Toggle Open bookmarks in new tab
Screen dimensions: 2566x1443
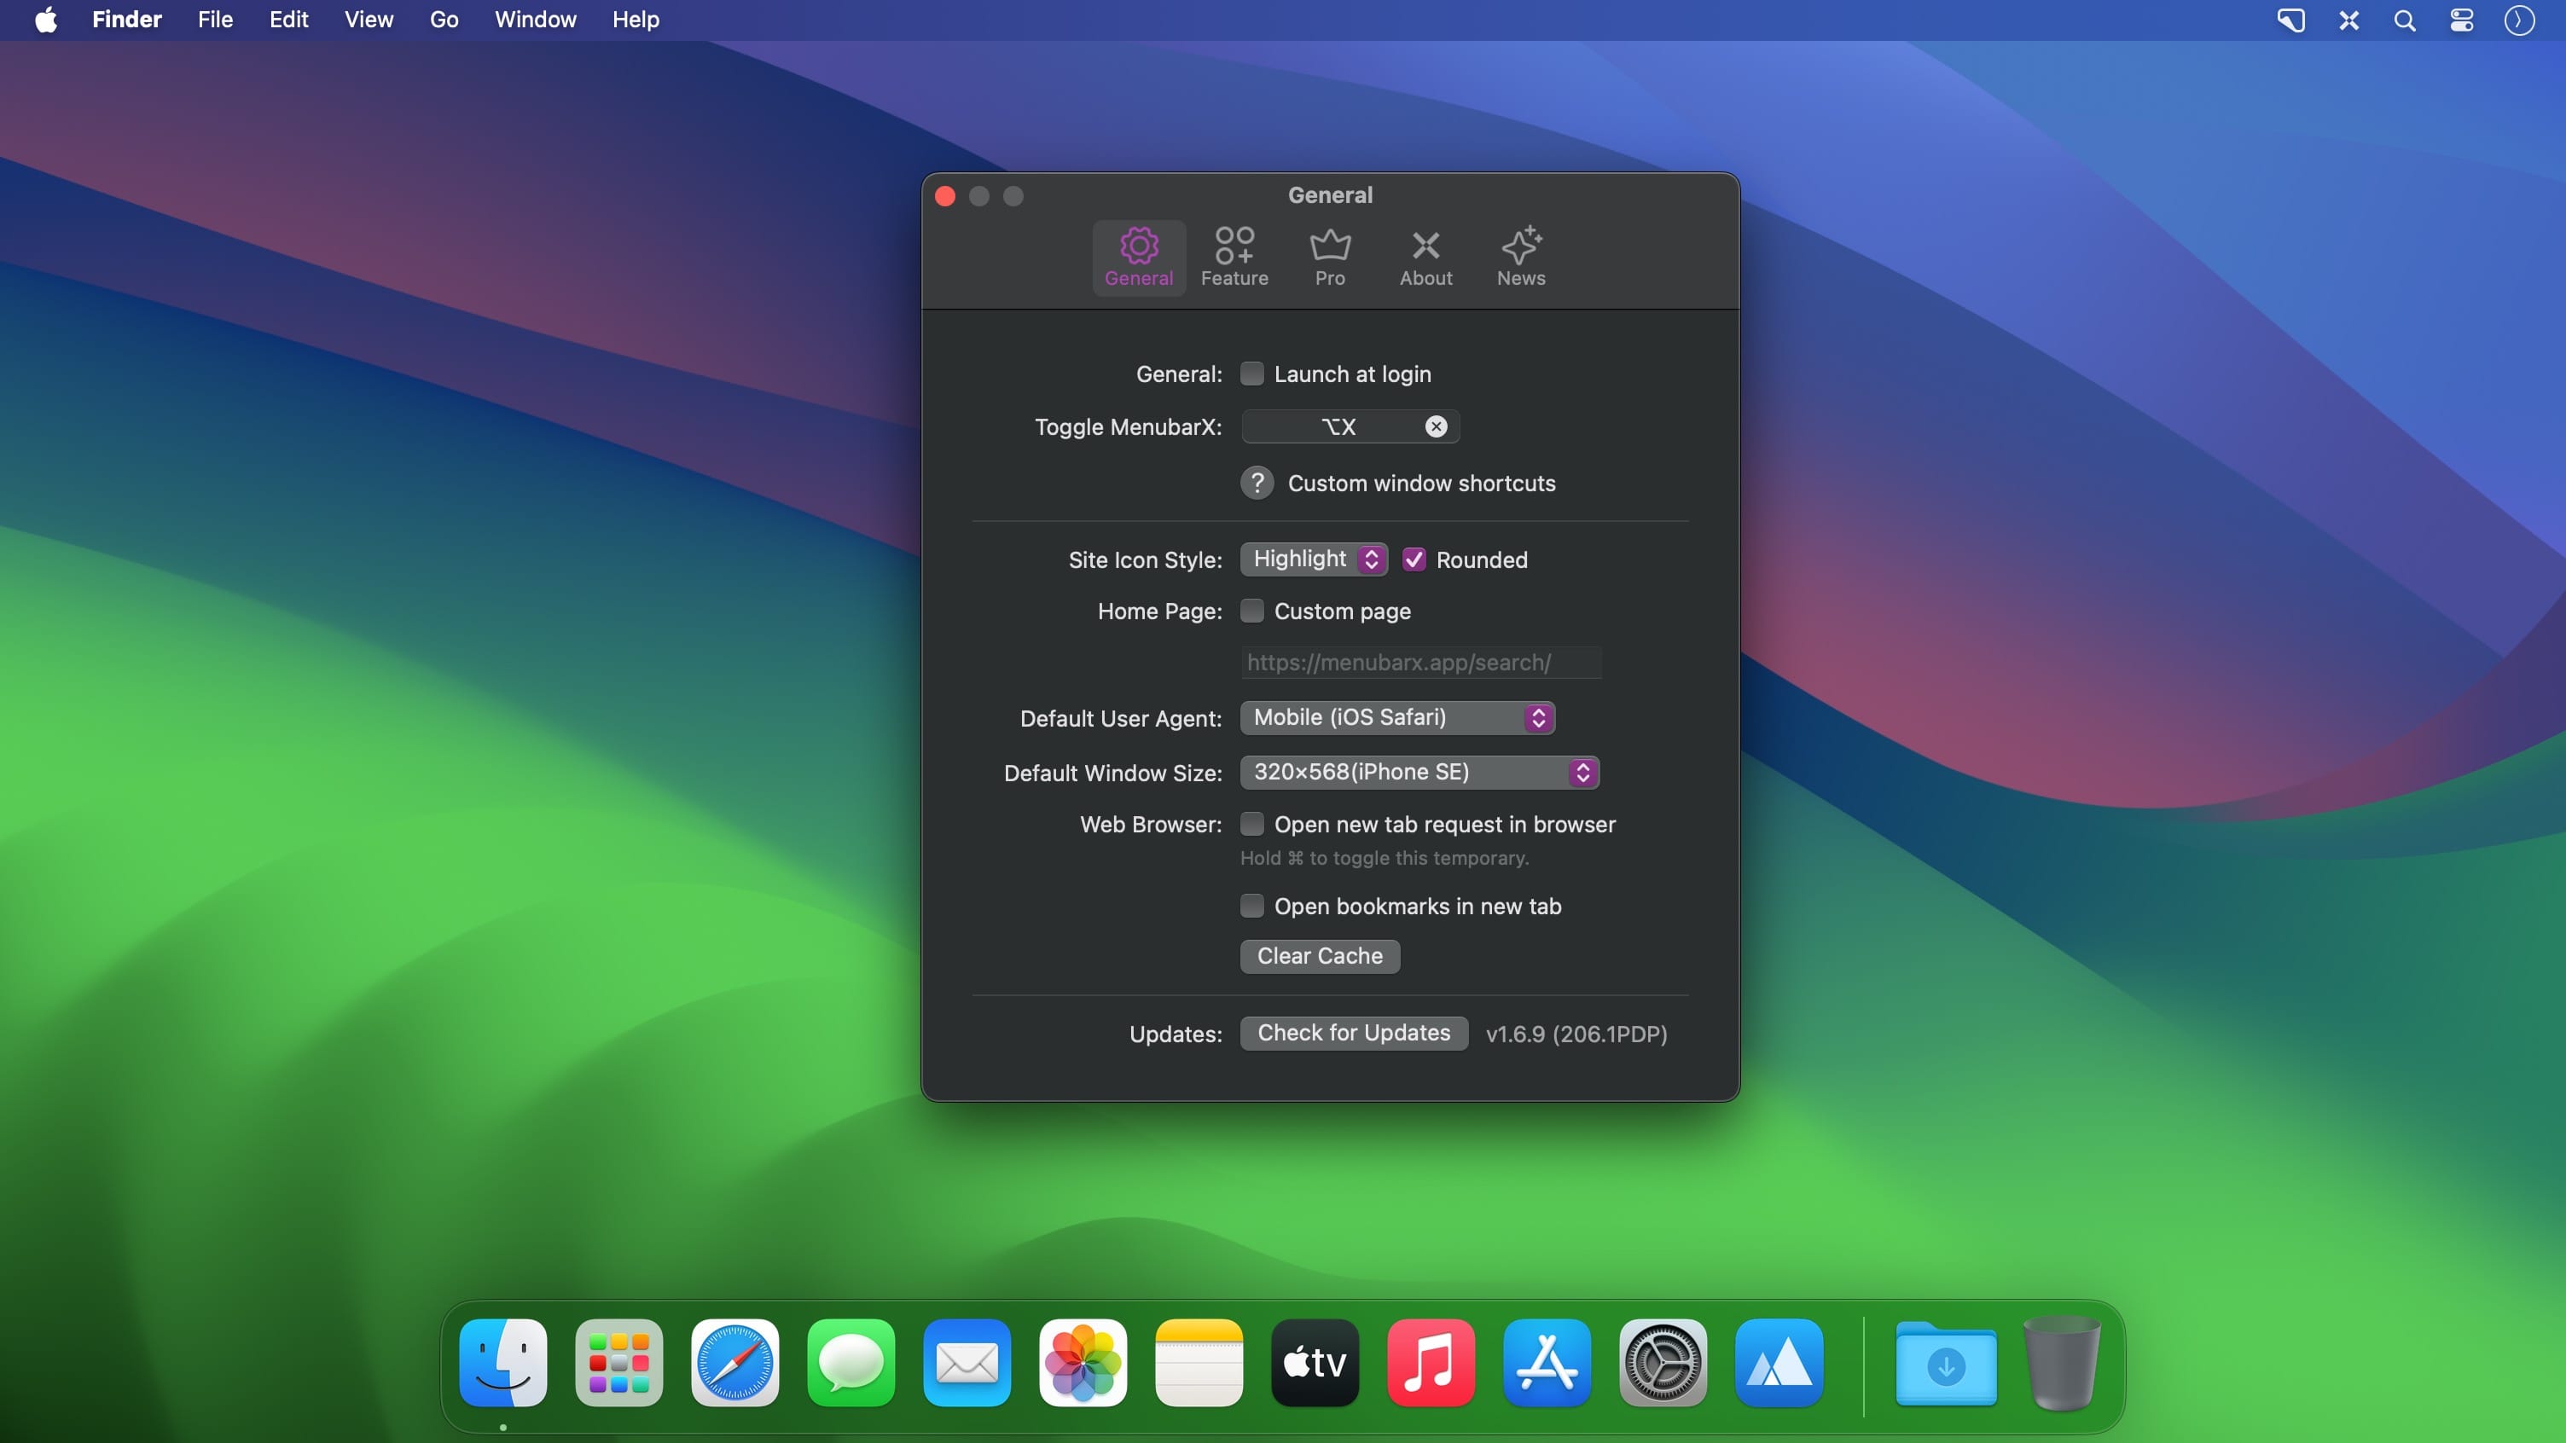pyautogui.click(x=1252, y=905)
